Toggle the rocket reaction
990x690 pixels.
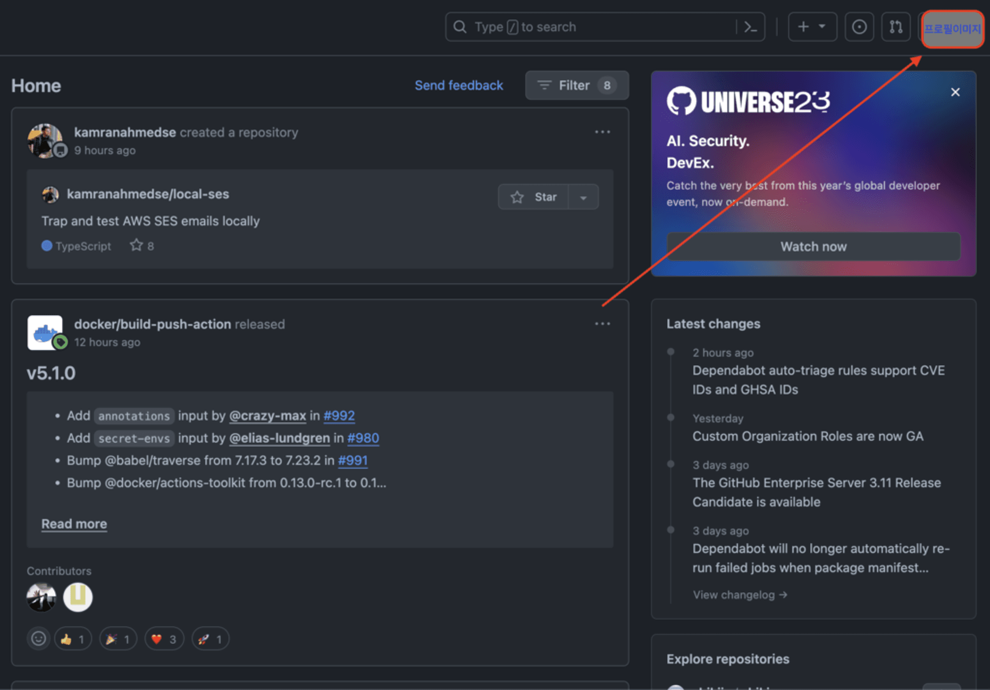tap(210, 639)
